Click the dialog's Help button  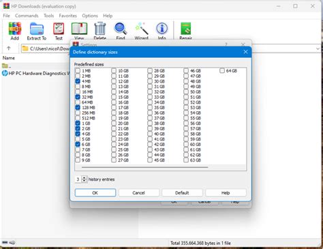[226, 192]
